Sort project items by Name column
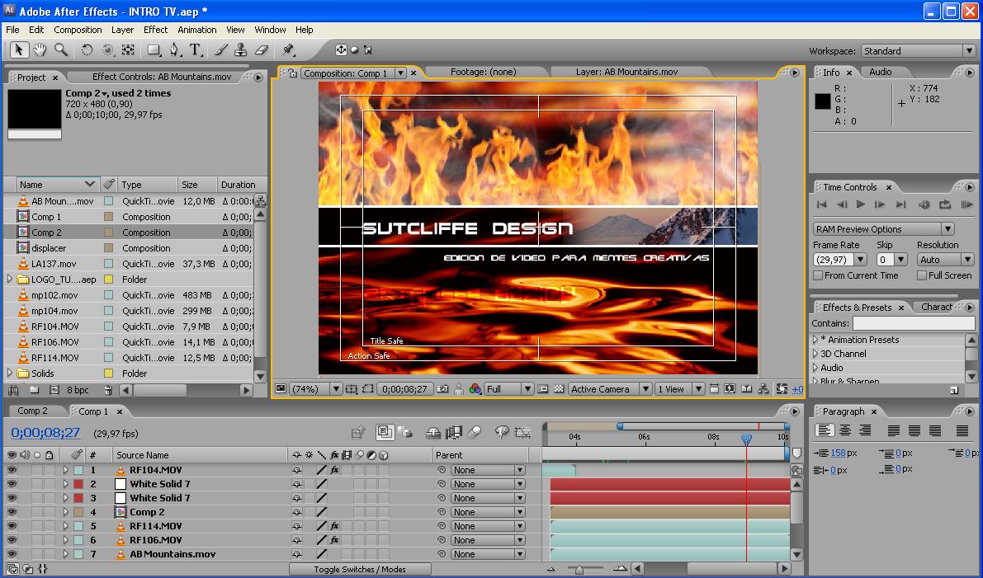 point(56,185)
